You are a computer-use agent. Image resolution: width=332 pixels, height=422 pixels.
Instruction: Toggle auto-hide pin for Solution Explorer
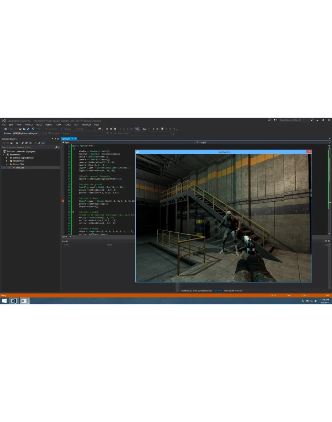pyautogui.click(x=55, y=139)
